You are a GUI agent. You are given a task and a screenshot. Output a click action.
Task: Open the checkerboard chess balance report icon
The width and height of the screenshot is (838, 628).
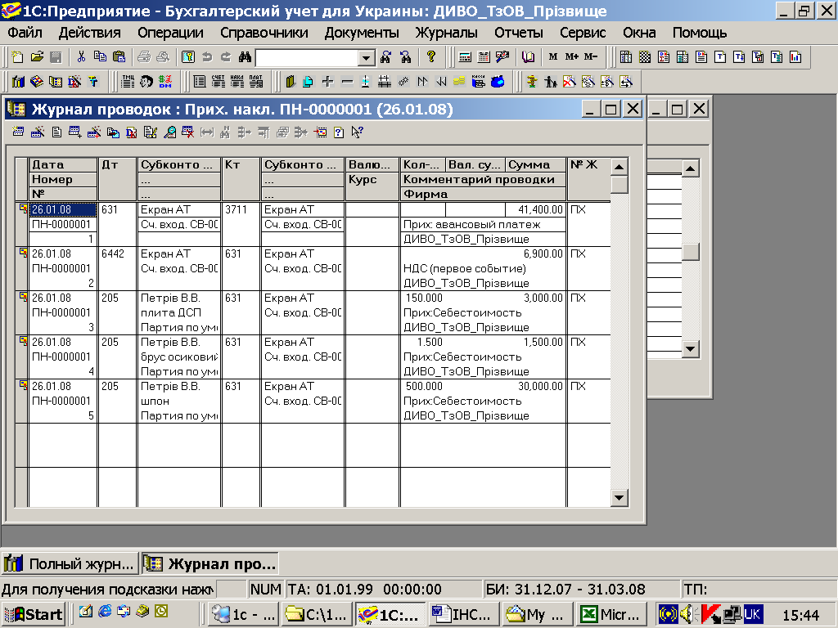(645, 56)
